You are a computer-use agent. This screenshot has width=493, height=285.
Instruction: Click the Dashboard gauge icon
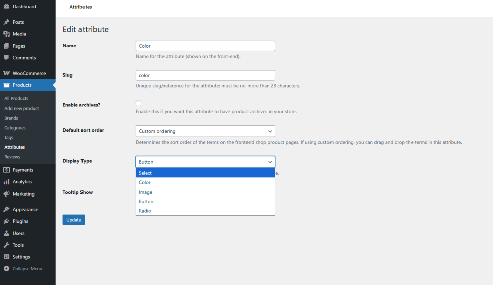(6, 7)
